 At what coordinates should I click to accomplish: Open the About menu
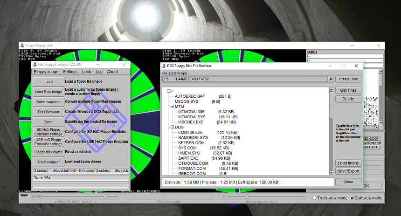tap(112, 72)
